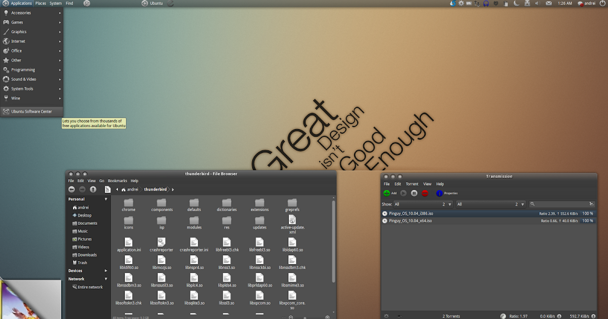Add a new torrent with the green plus icon

[386, 193]
